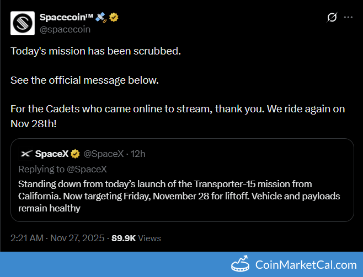Open the three-dot more options menu

[348, 18]
